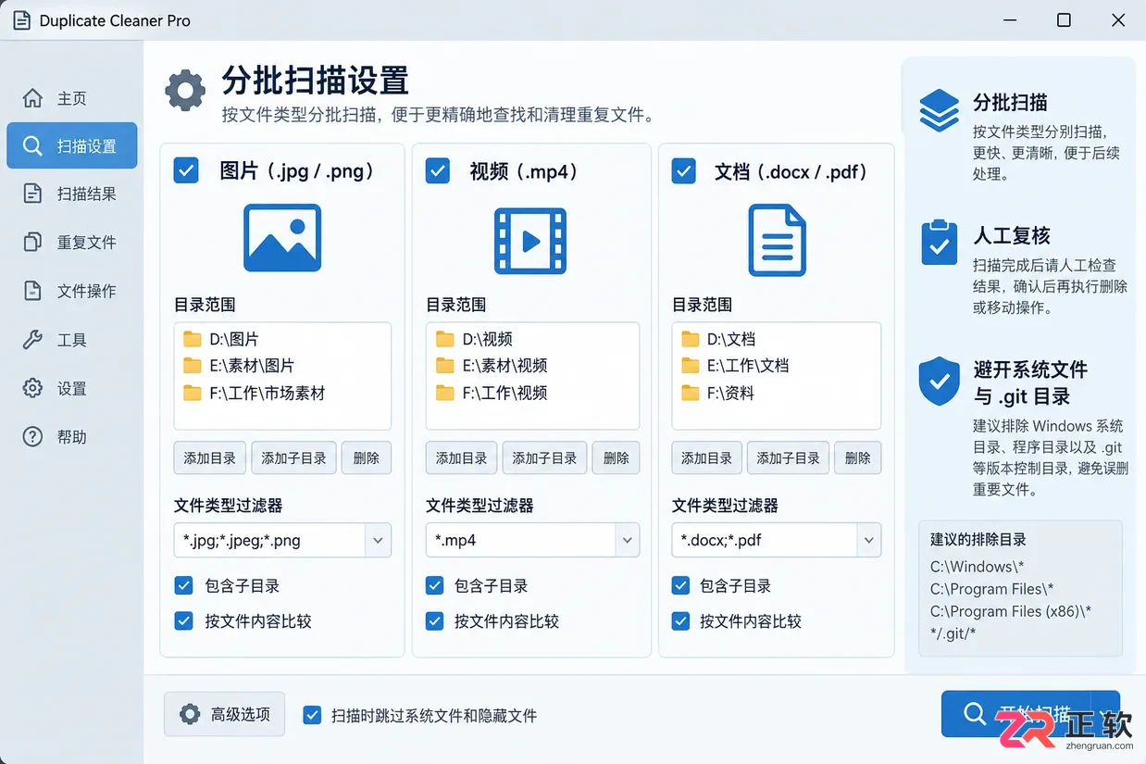Image resolution: width=1146 pixels, height=764 pixels.
Task: Go to 主页 in the sidebar
Action: [x=72, y=98]
